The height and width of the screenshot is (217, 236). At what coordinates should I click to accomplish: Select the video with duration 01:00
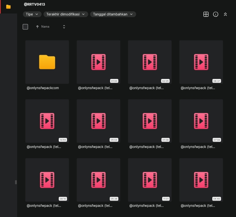pos(99,62)
